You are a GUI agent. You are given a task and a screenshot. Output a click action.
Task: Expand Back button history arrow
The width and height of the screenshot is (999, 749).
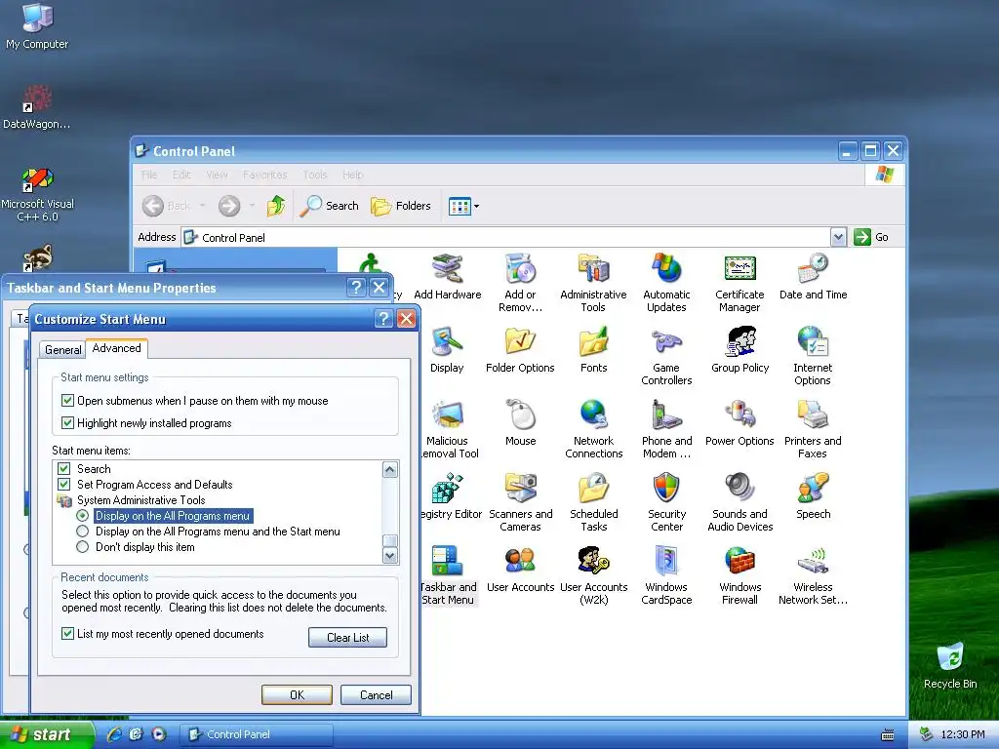coord(203,206)
